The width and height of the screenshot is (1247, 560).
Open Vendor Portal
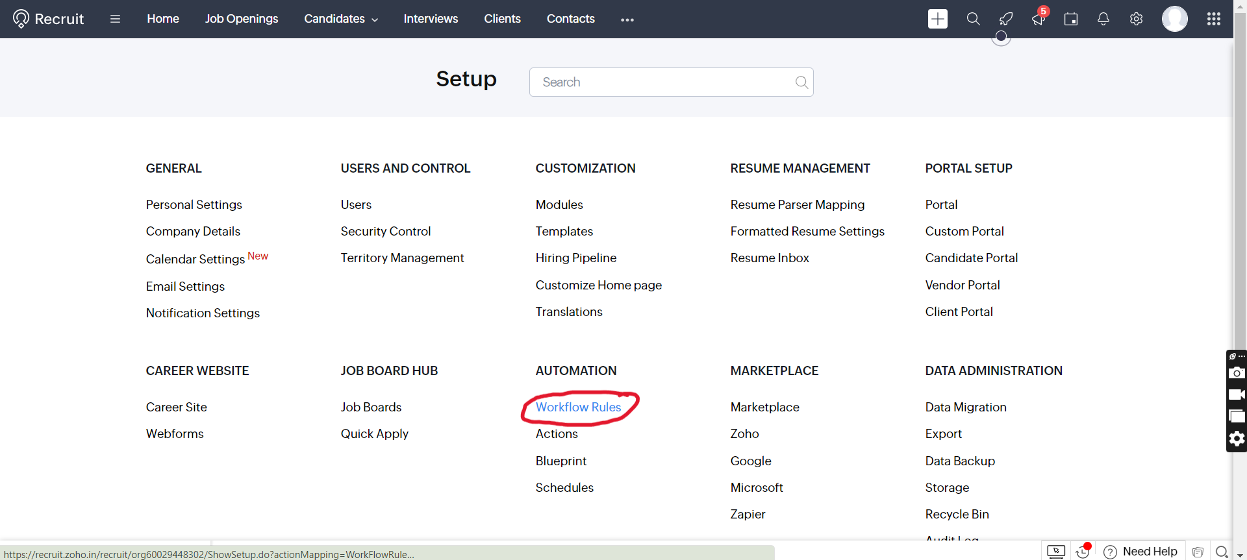coord(963,285)
